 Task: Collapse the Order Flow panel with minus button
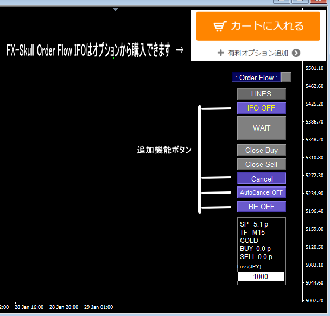tap(285, 78)
